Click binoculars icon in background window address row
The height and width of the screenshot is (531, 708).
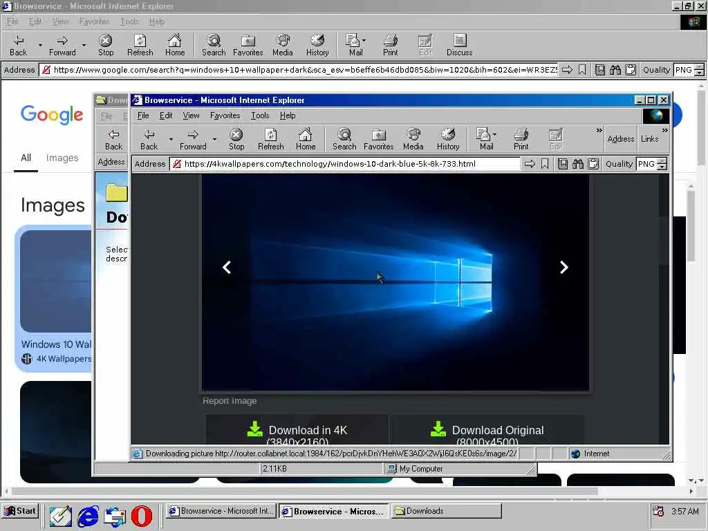615,70
